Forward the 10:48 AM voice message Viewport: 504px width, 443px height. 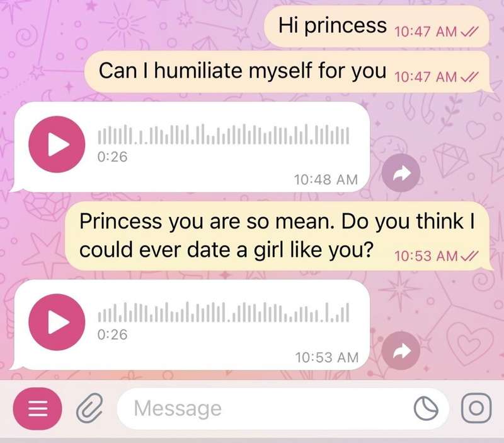point(401,173)
